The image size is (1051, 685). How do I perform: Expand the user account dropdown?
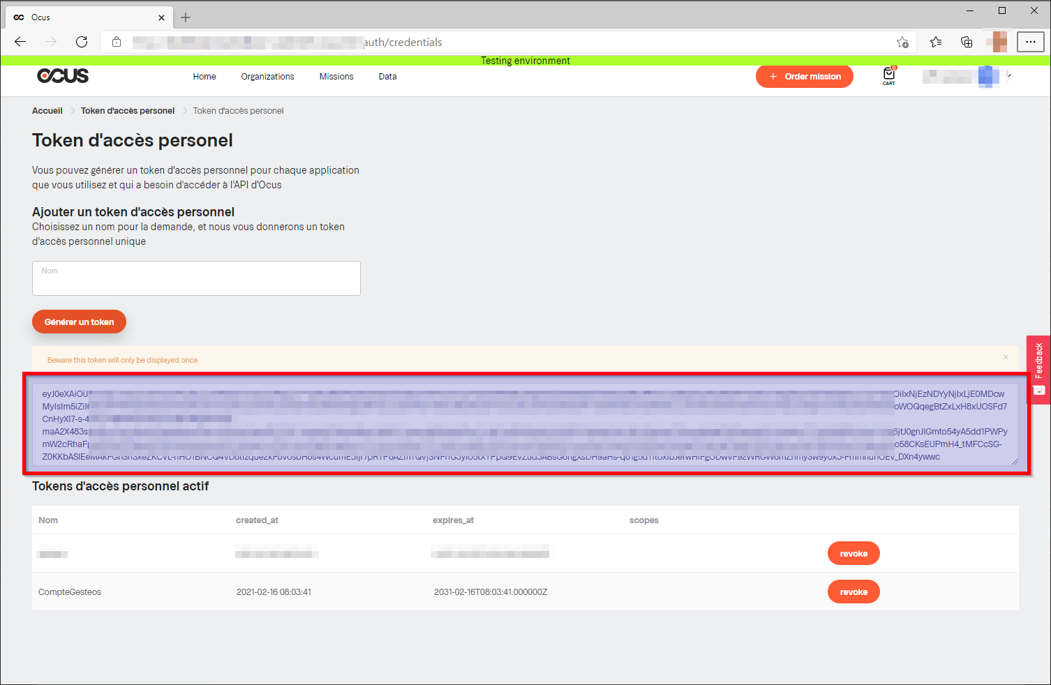pyautogui.click(x=1009, y=75)
